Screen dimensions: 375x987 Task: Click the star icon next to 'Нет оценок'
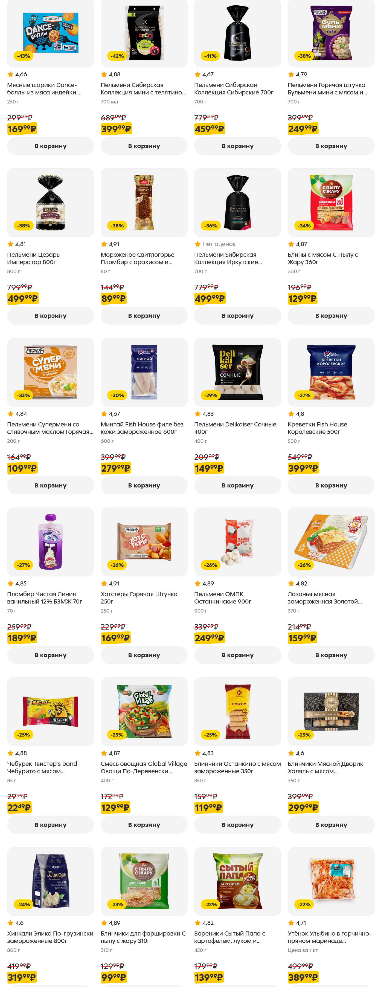[x=198, y=244]
